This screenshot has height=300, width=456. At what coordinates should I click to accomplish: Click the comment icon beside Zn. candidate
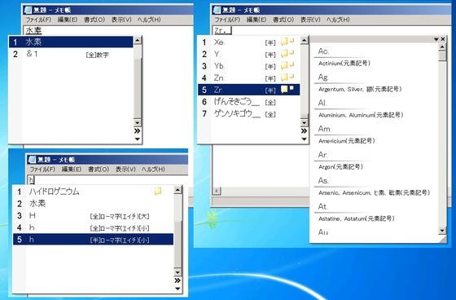coord(287,77)
